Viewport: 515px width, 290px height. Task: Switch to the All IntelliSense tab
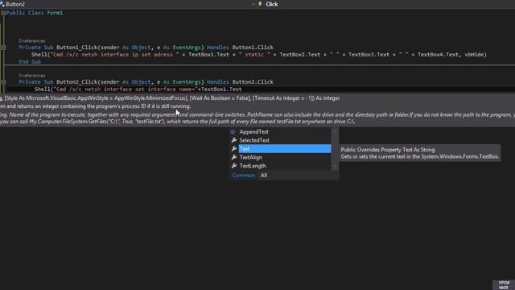click(x=264, y=176)
